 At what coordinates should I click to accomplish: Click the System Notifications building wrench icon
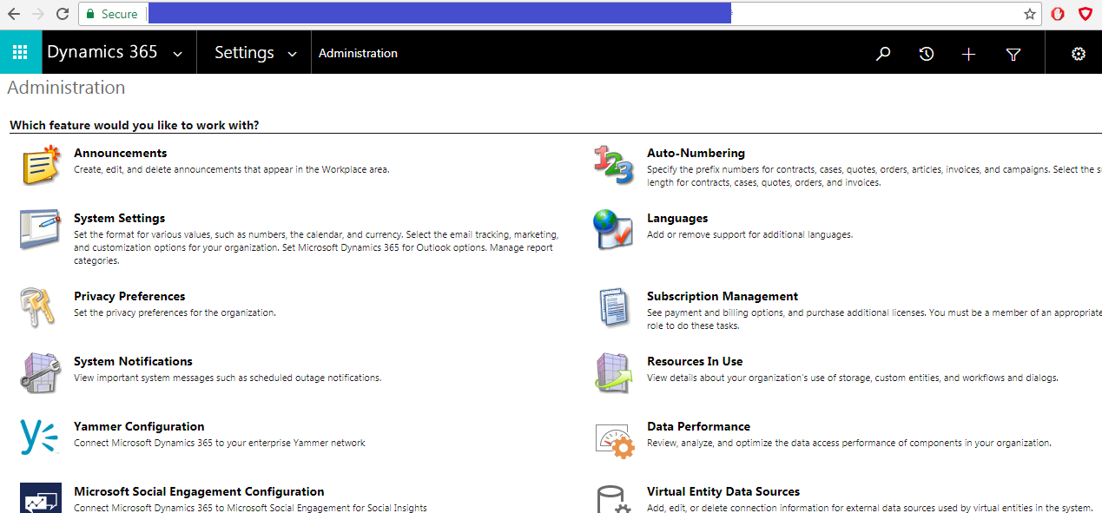41,373
